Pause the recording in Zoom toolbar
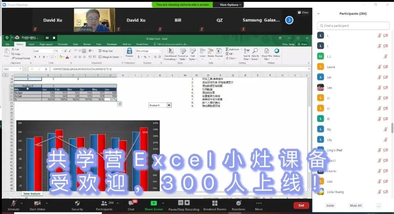The image size is (394, 214). pos(181,203)
